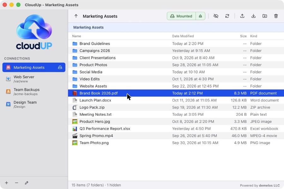Screen dimensions: 284x189
Task: Select the Brand Guidelines folder icon
Action: click(x=75, y=43)
